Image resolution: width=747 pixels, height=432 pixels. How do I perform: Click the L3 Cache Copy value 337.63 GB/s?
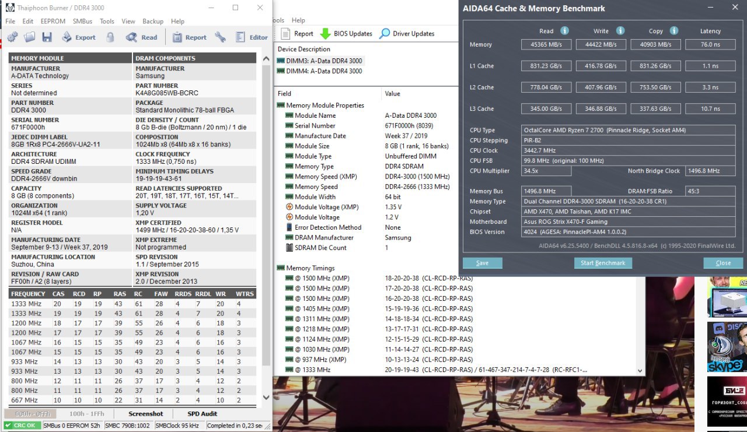(655, 108)
